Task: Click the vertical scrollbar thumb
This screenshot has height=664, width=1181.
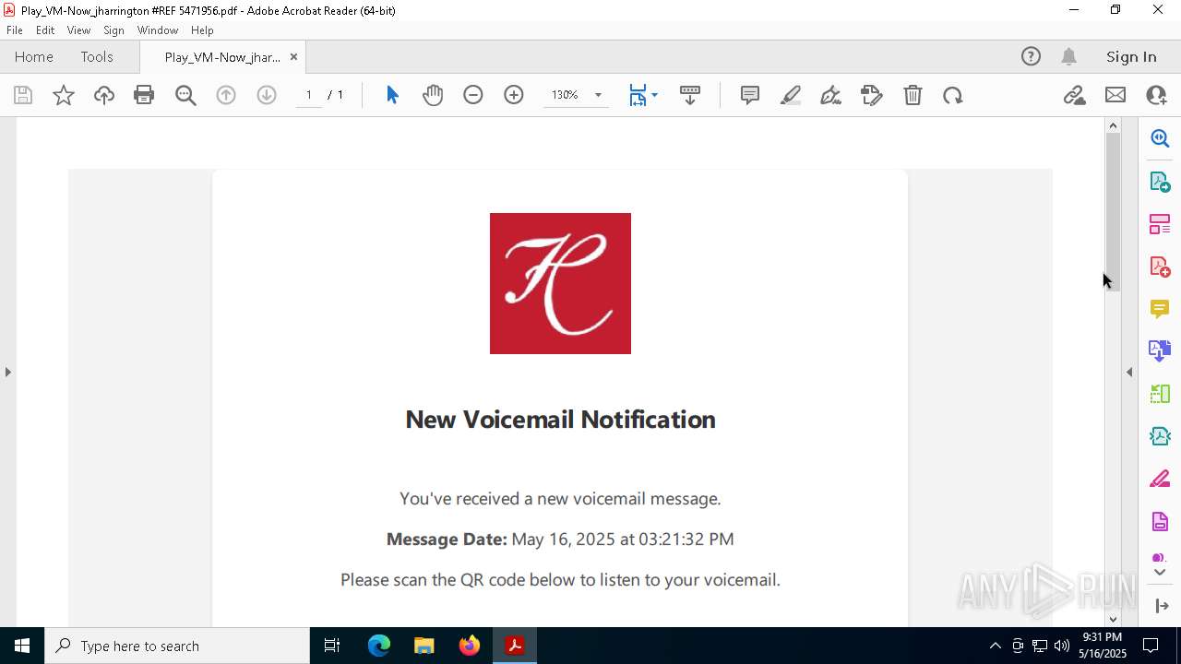Action: (x=1113, y=212)
